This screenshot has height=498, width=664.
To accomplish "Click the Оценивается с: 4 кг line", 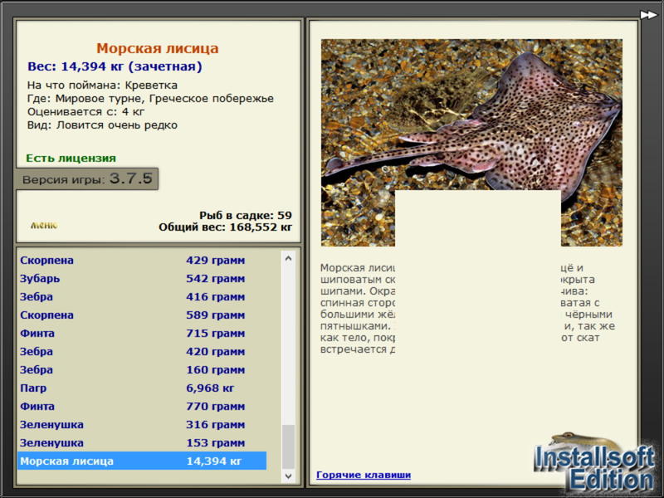I will 86,112.
